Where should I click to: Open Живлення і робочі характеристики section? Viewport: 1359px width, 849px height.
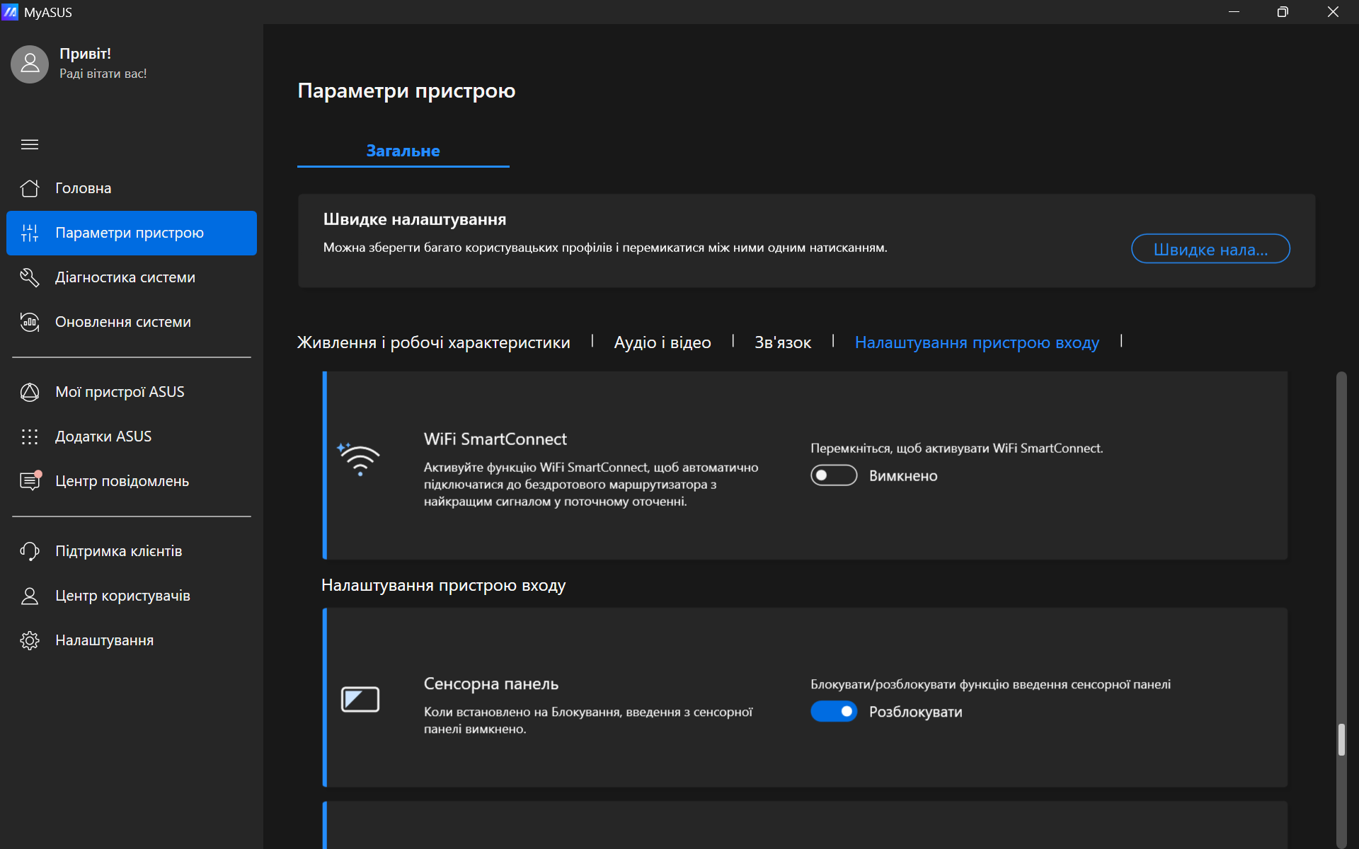[x=433, y=342]
